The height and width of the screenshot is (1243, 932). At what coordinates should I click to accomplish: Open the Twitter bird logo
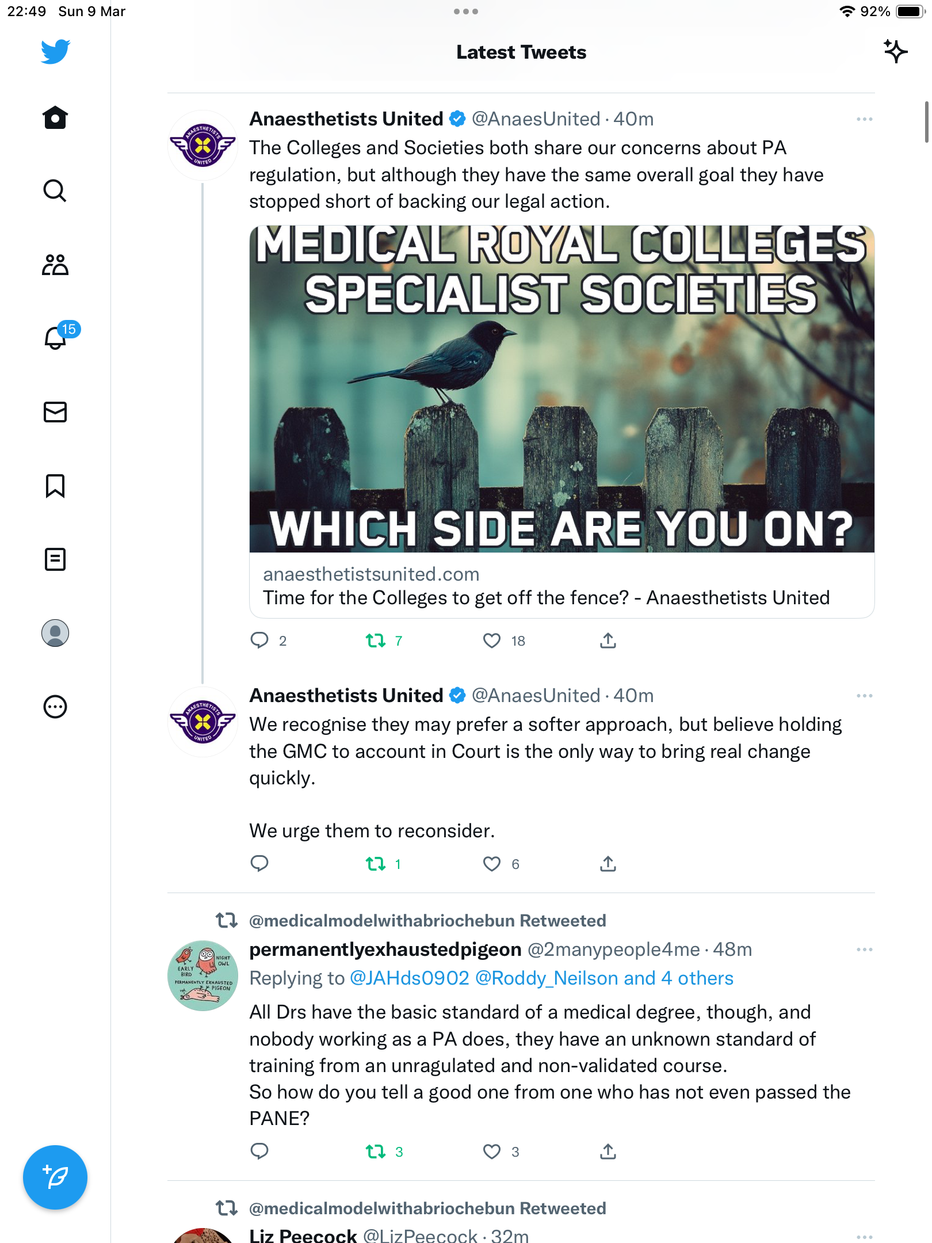[x=55, y=52]
